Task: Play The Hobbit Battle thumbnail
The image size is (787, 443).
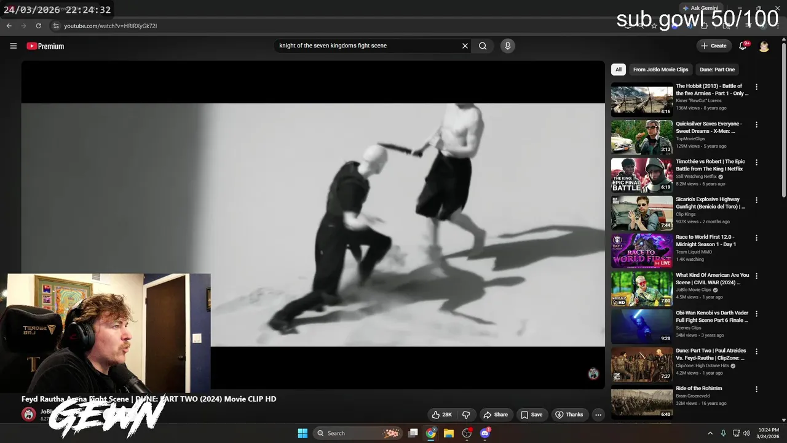Action: (642, 100)
